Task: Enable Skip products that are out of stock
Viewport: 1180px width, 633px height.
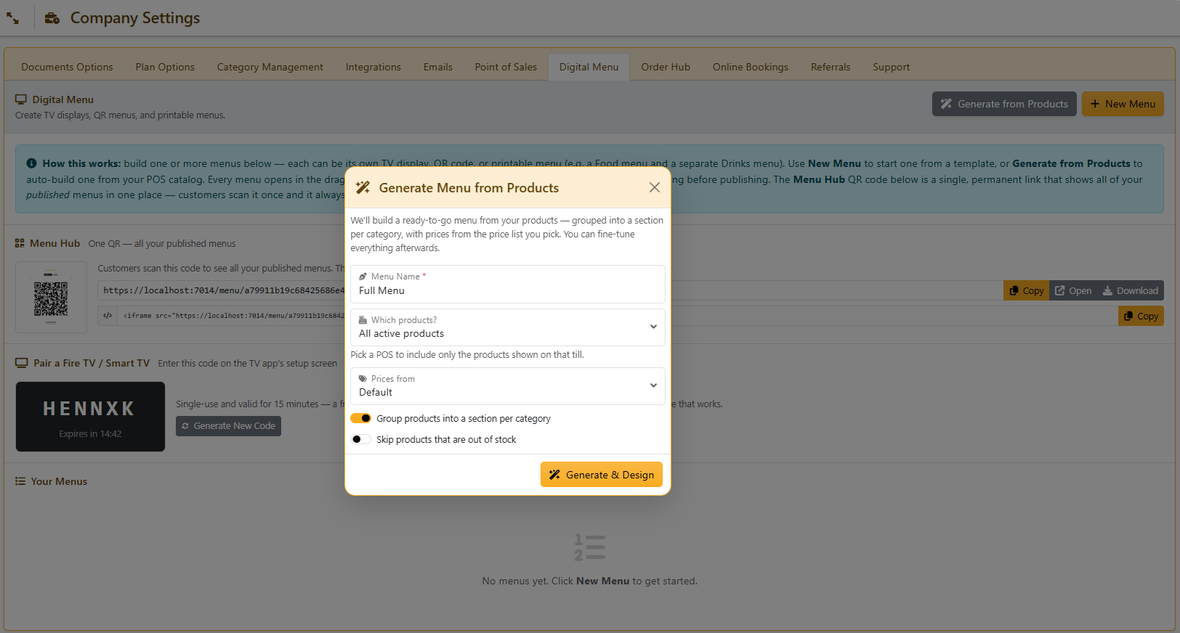Action: pyautogui.click(x=361, y=439)
